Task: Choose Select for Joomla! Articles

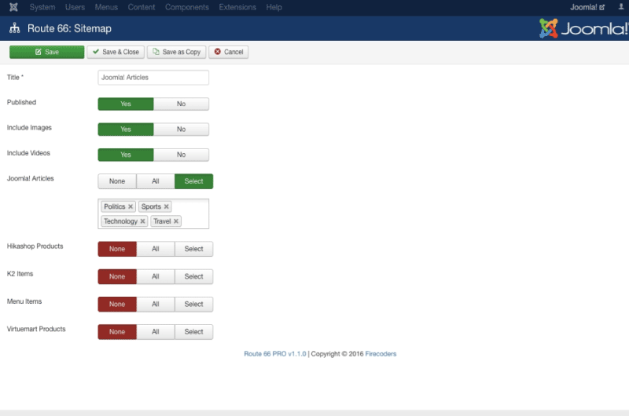Action: (193, 181)
